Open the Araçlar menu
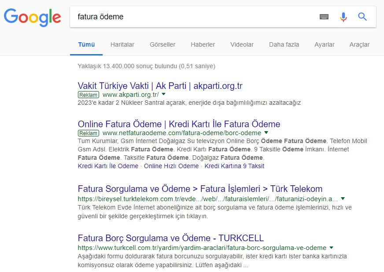Screen dimensions: 384x272 pos(359,44)
